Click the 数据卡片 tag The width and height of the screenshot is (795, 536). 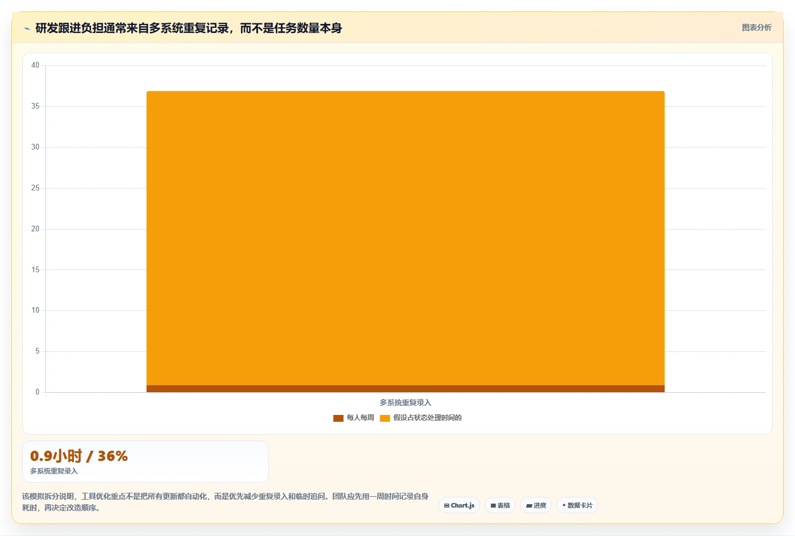click(x=577, y=505)
